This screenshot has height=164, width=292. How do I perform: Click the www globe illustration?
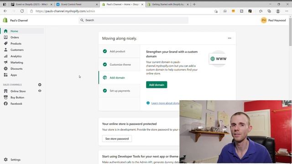(x=218, y=59)
